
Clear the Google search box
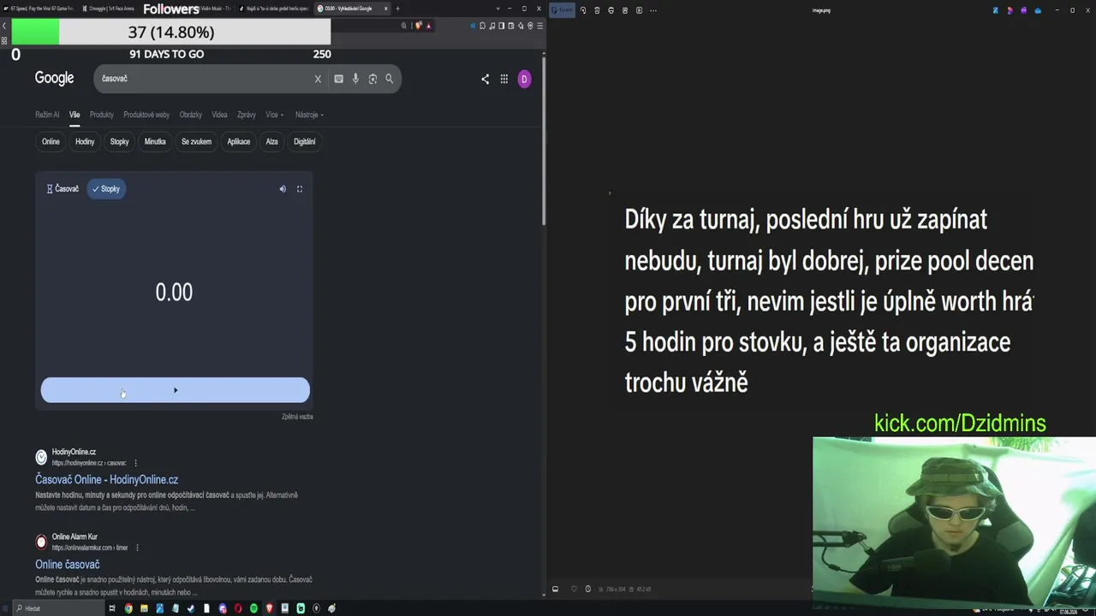[x=318, y=79]
